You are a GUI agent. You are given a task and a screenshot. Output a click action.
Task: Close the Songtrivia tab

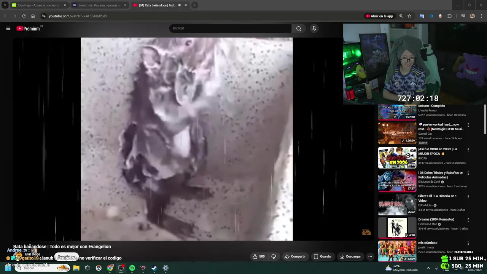[125, 5]
